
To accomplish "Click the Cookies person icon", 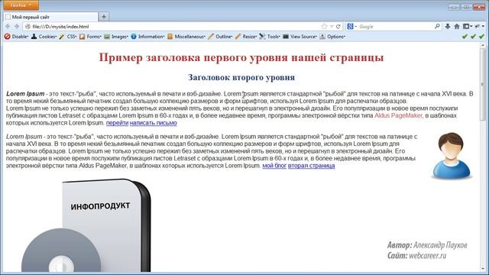I will (x=34, y=37).
